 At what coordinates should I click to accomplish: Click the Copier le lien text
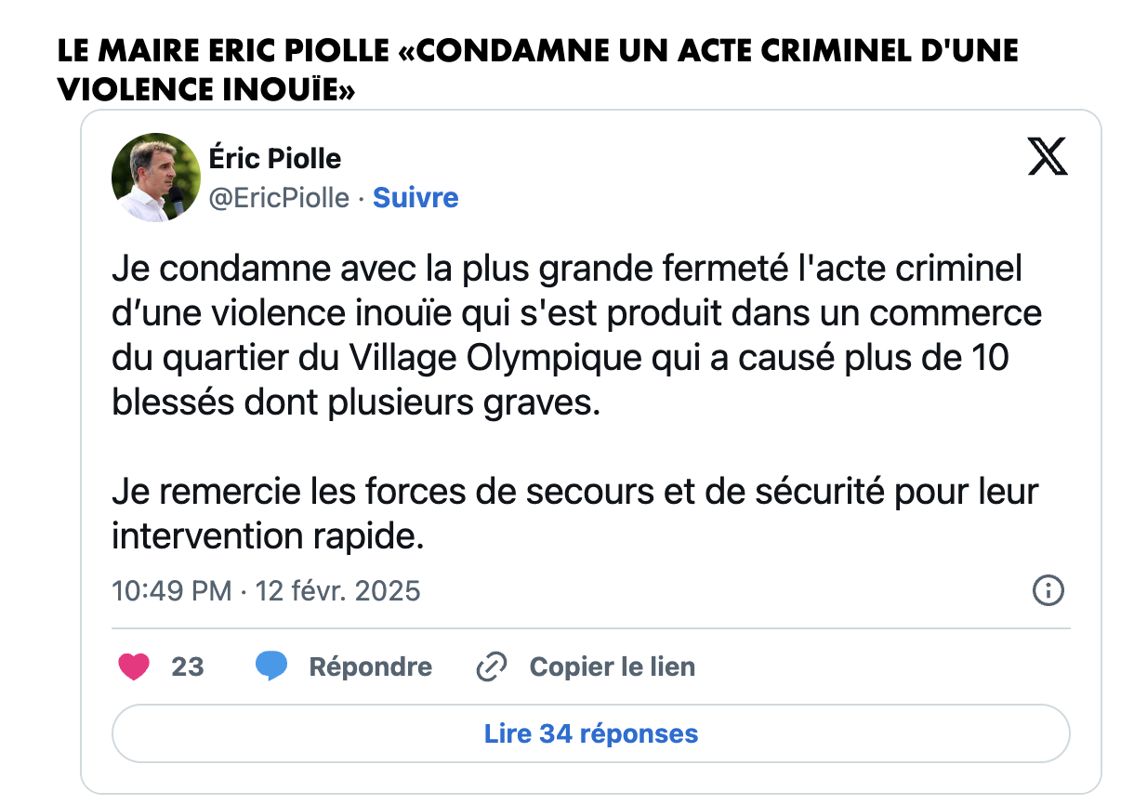pyautogui.click(x=612, y=666)
